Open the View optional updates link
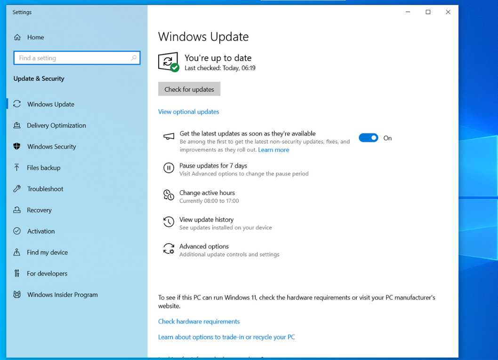Viewport: 498px width, 360px height. pyautogui.click(x=189, y=112)
